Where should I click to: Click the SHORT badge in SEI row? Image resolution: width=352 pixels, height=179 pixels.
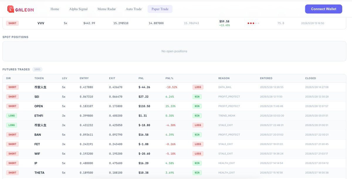coord(12,97)
